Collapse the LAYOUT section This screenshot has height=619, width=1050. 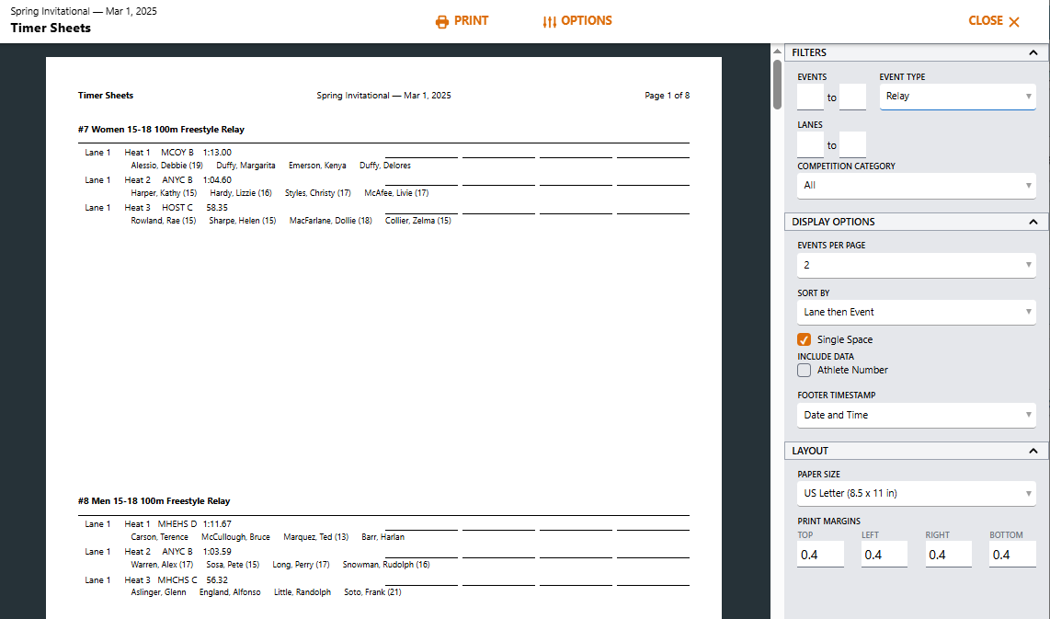pos(1033,451)
